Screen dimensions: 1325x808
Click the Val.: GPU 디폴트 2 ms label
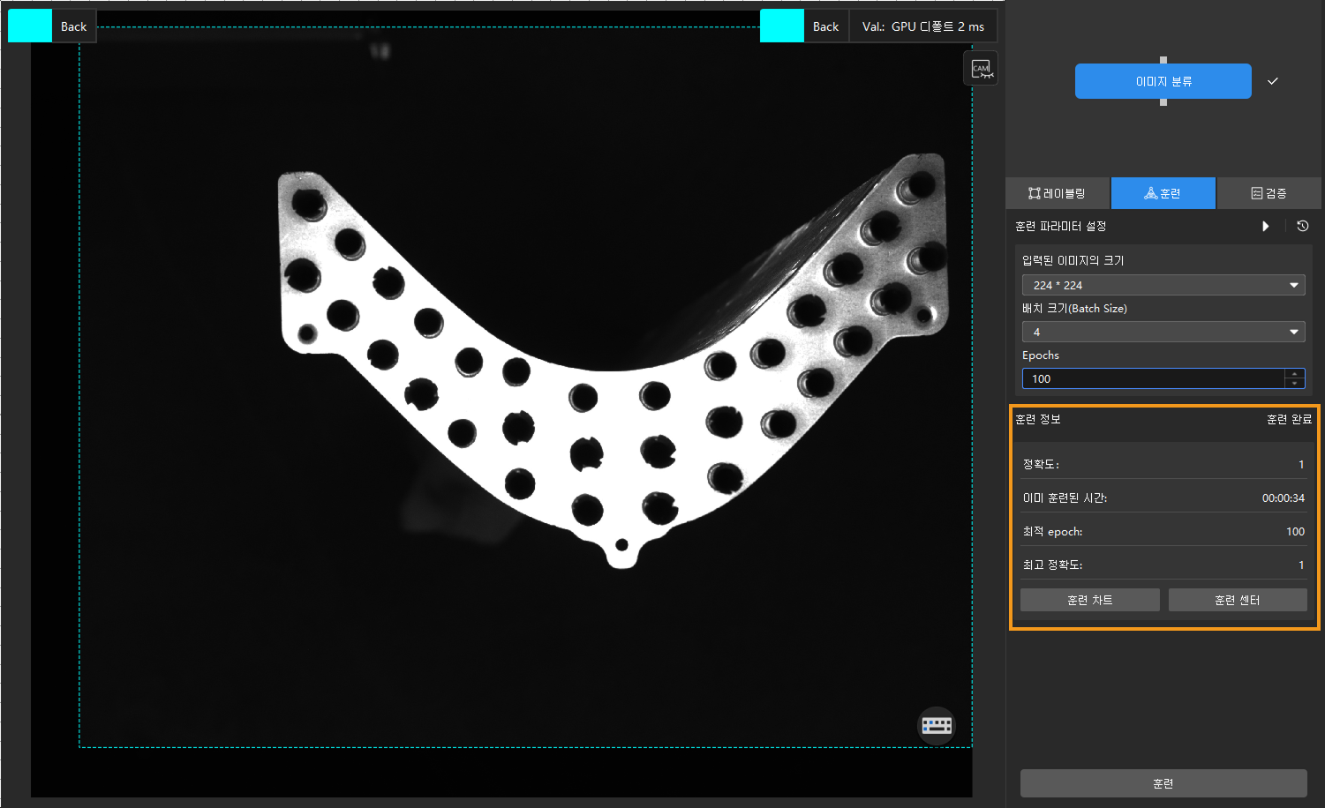(922, 26)
